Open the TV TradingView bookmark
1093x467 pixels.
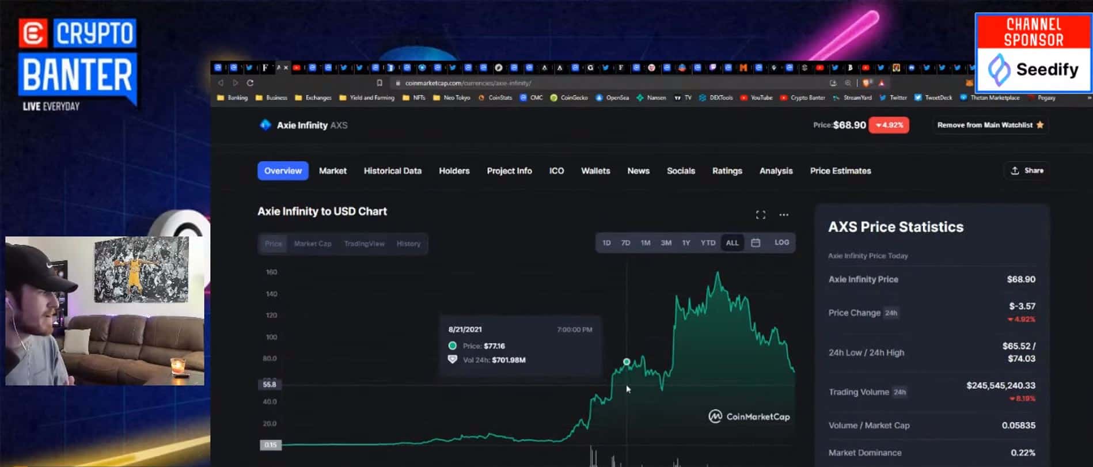click(683, 98)
